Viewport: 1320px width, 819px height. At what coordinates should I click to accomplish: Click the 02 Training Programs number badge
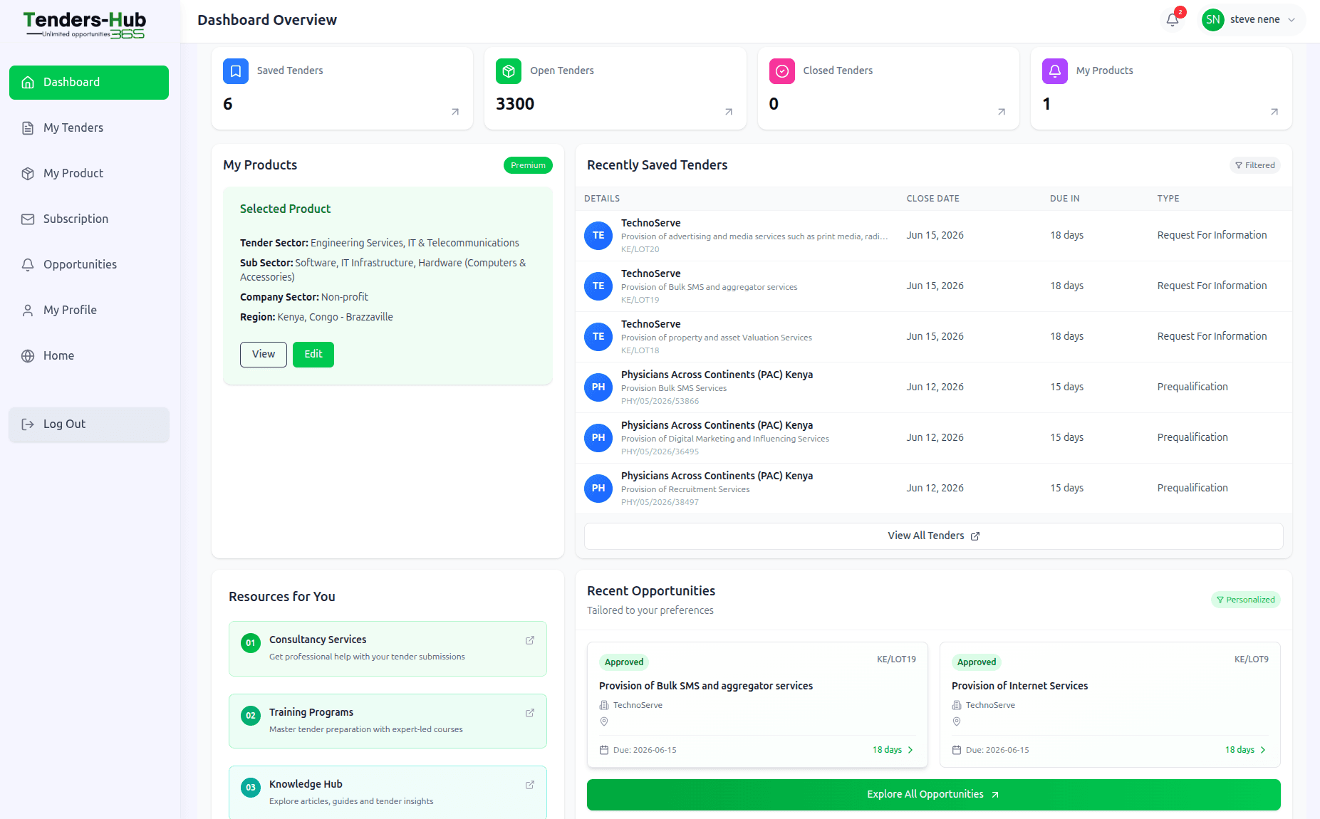(x=251, y=716)
